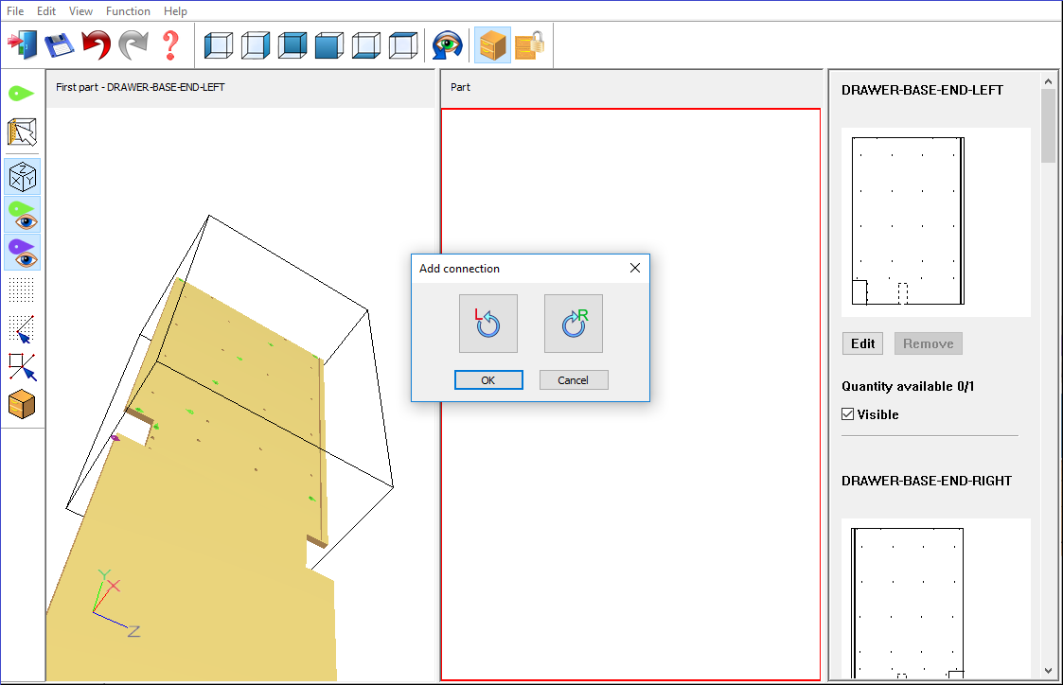Click the red question mark help icon

point(170,44)
